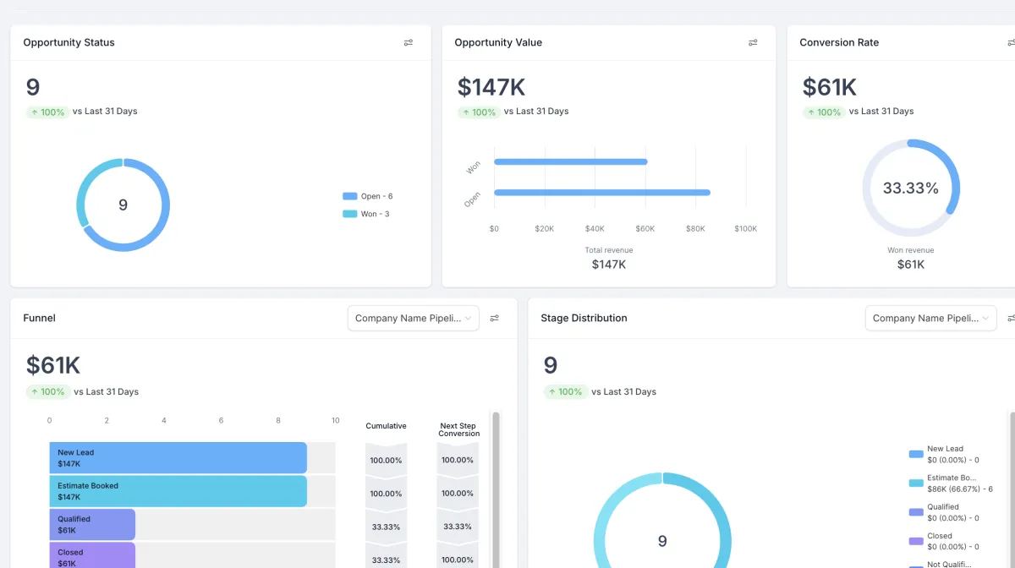Click Stage Distribution donut chart center '9'
The height and width of the screenshot is (568, 1015).
pyautogui.click(x=662, y=541)
